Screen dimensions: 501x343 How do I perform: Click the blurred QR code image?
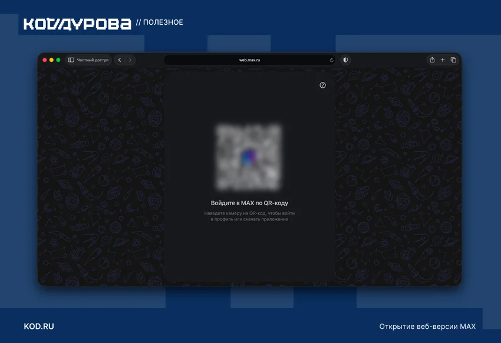coord(248,157)
